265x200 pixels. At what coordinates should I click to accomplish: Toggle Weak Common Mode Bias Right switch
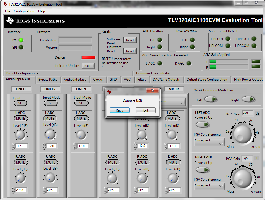click(x=248, y=99)
